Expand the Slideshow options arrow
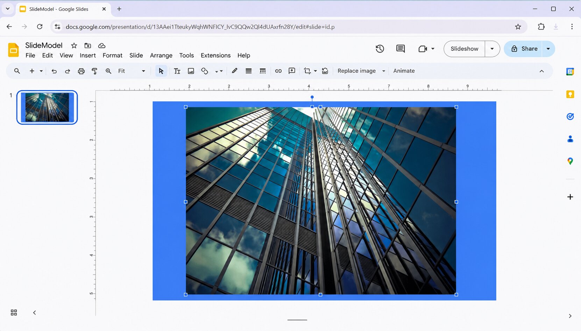581x331 pixels. point(492,49)
